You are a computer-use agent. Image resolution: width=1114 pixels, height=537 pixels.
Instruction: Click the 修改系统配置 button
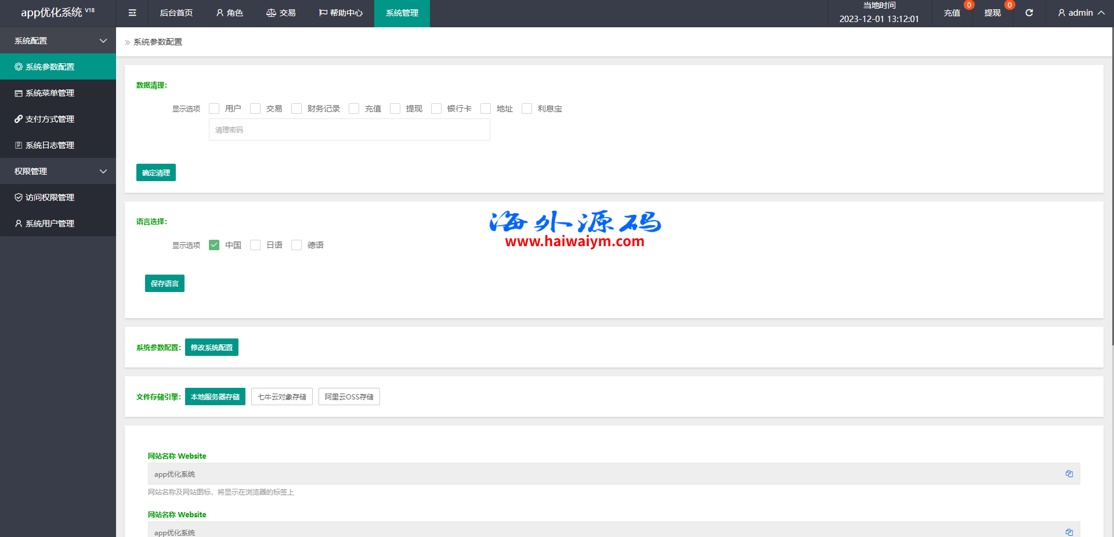211,347
